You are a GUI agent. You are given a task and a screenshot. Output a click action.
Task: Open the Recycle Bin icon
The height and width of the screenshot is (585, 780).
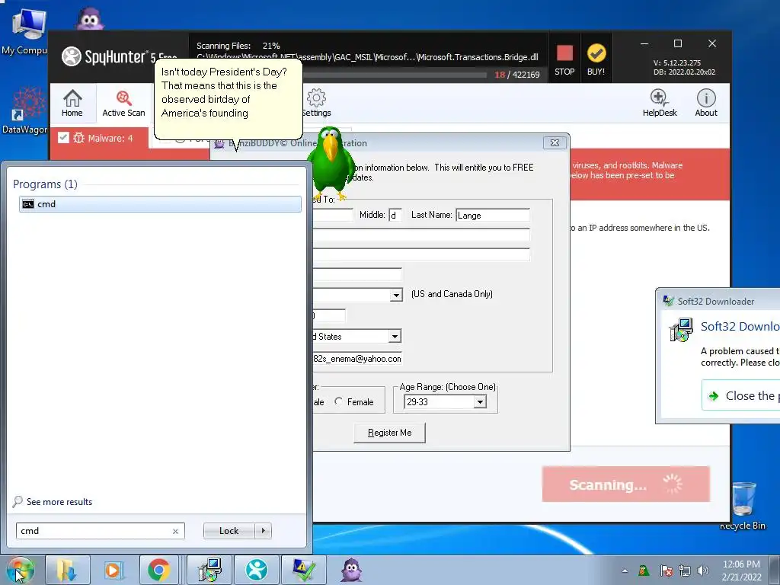(743, 505)
